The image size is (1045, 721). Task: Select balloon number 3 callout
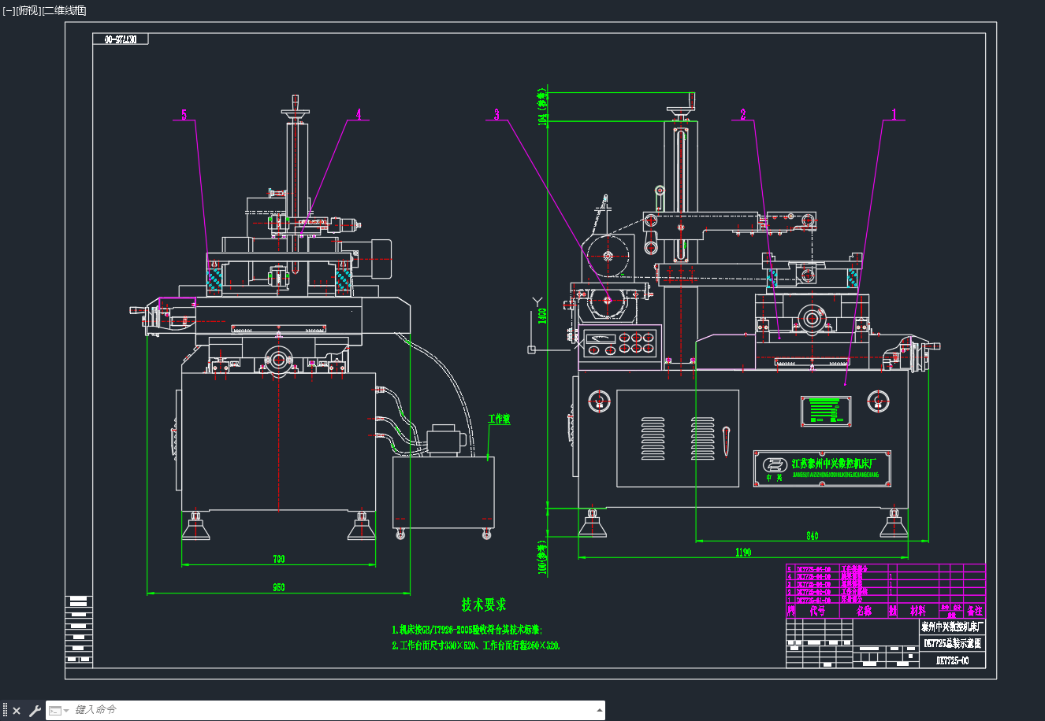point(496,114)
